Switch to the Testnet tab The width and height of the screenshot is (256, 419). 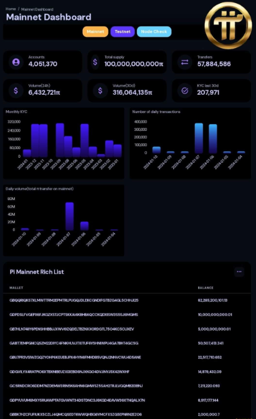click(x=123, y=32)
